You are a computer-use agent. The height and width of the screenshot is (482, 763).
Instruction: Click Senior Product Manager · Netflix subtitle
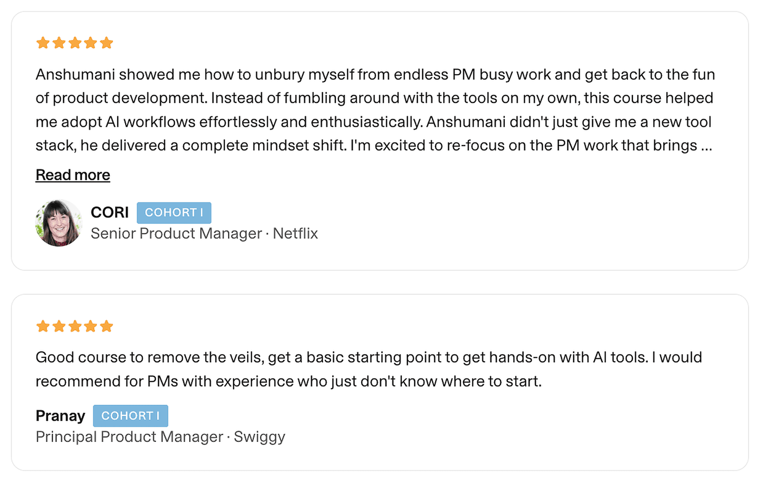point(204,234)
